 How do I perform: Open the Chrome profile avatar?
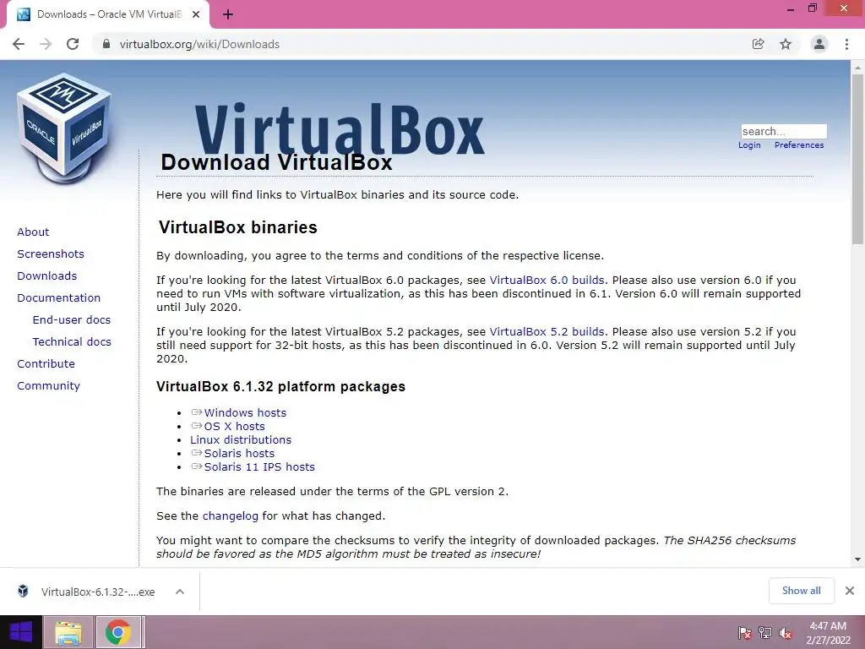(819, 44)
